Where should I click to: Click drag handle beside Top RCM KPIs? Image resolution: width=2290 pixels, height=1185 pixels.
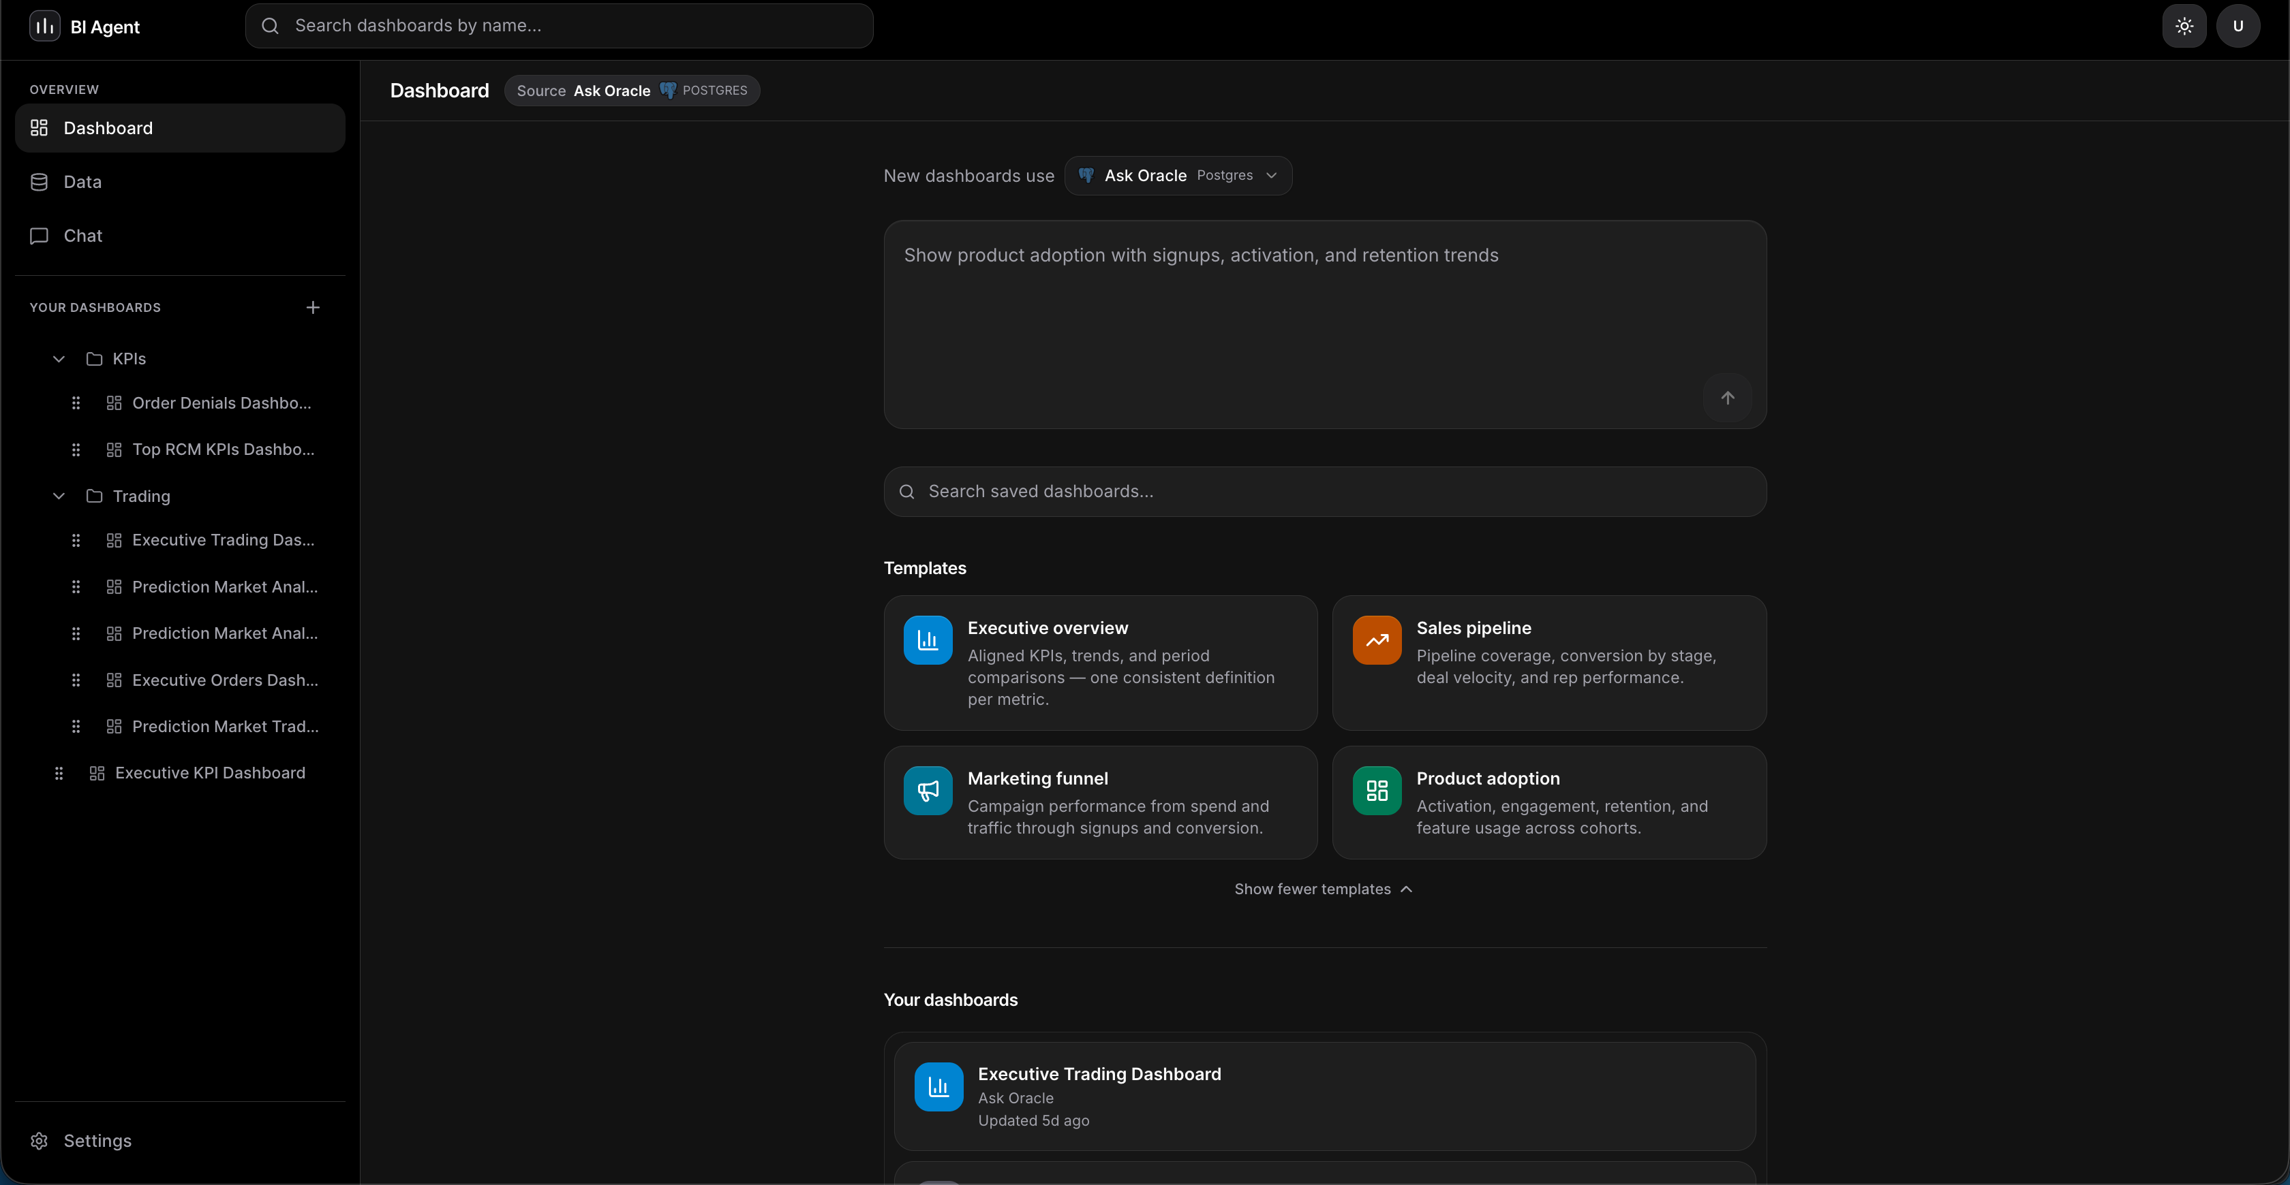coord(76,449)
